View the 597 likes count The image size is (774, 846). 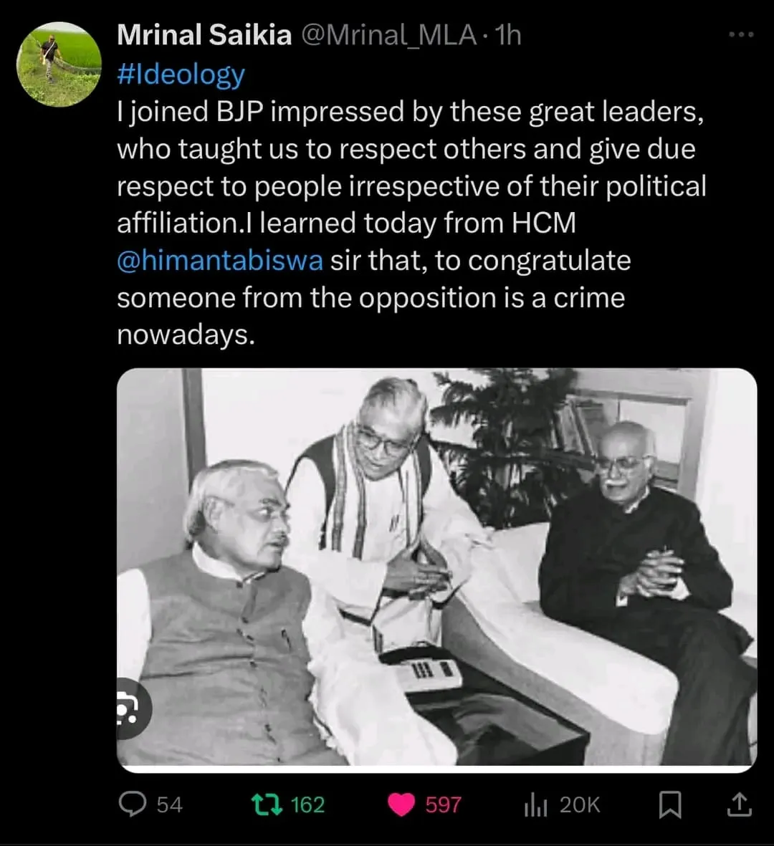coord(443,805)
